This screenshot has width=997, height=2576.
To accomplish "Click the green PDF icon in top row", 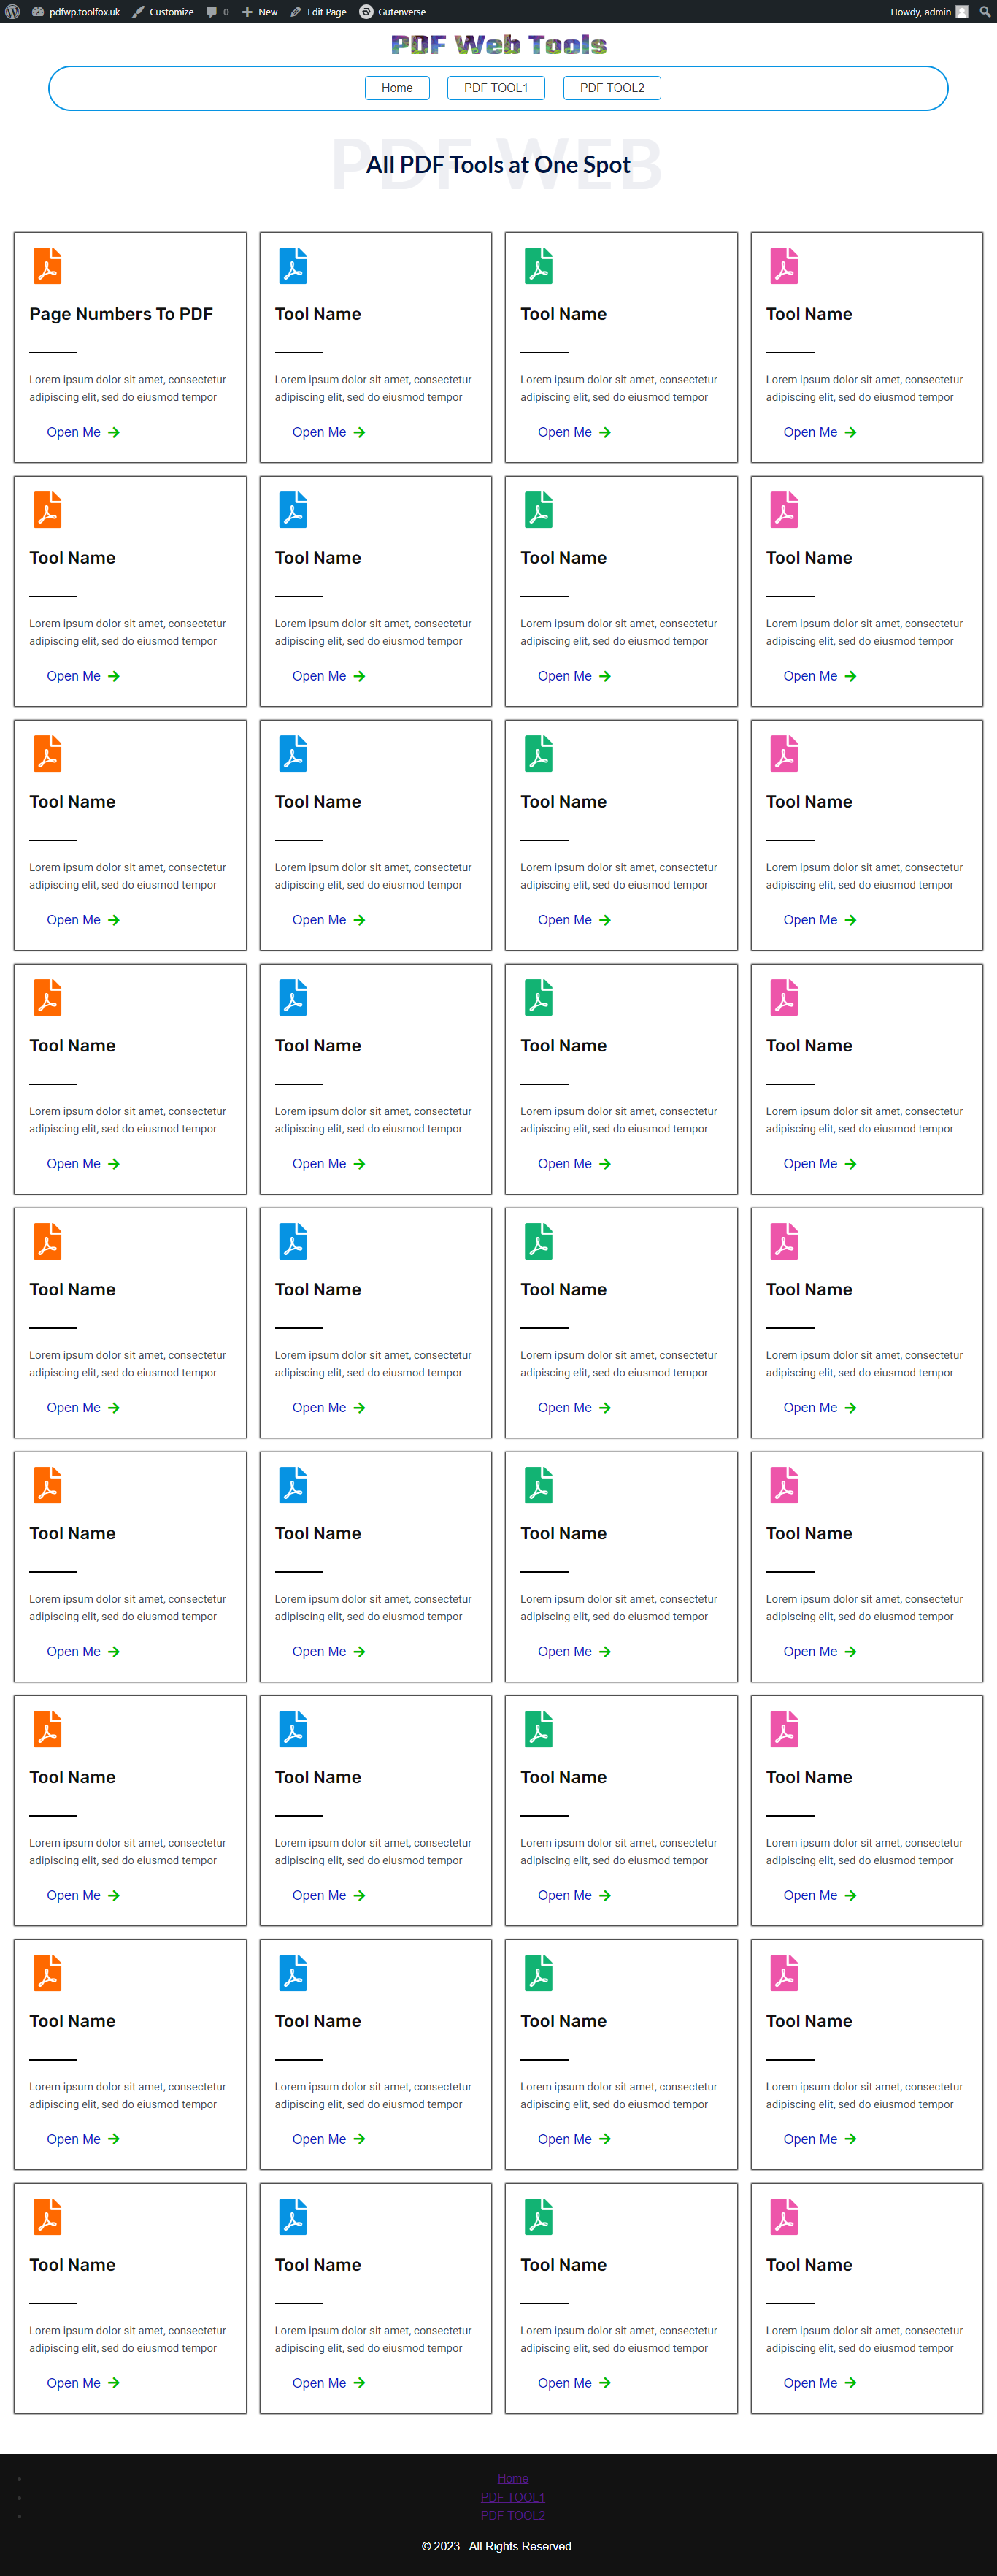I will click(x=538, y=266).
